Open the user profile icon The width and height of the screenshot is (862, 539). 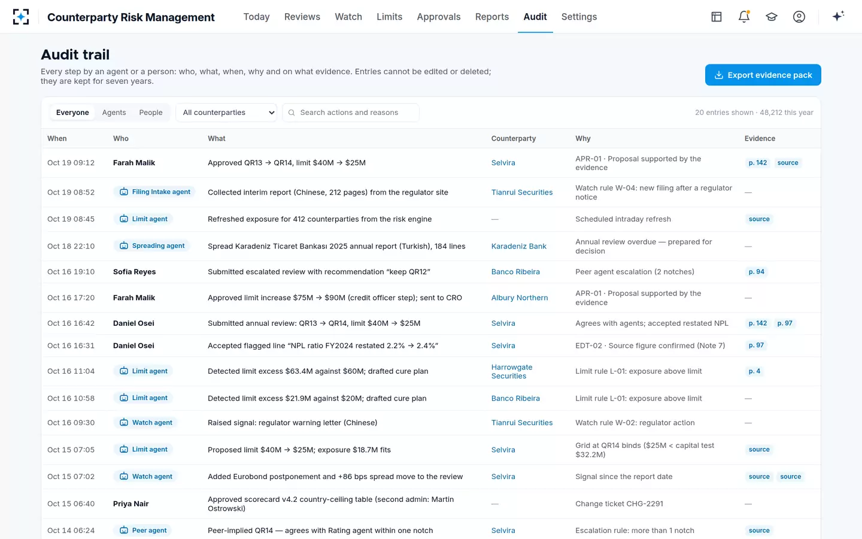[x=799, y=17]
